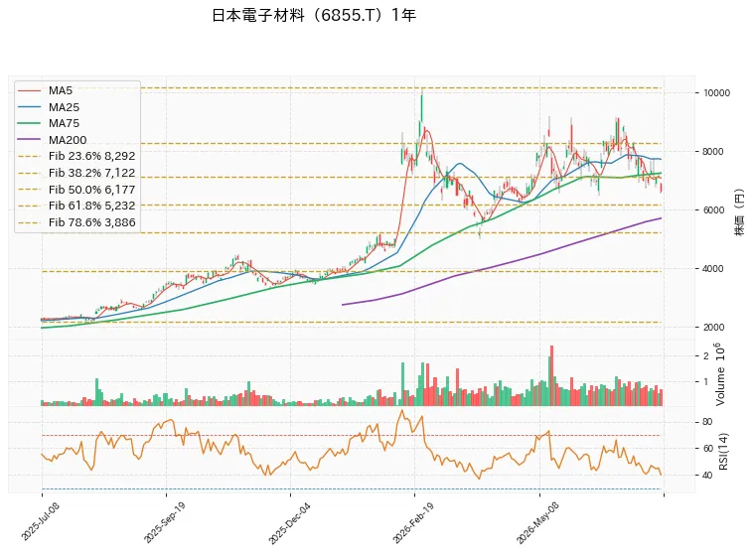Select the Fib 61.8% 5,232 legend entry
Viewport: 753px width, 554px height.
click(x=76, y=206)
